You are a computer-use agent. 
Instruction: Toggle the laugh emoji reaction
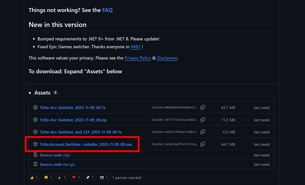(48, 177)
